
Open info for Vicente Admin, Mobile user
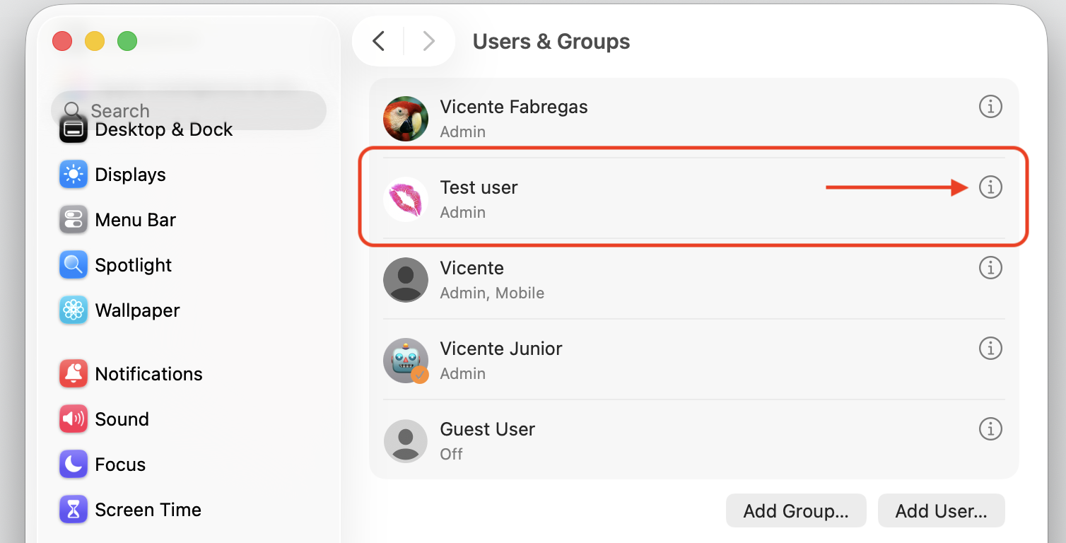990,268
